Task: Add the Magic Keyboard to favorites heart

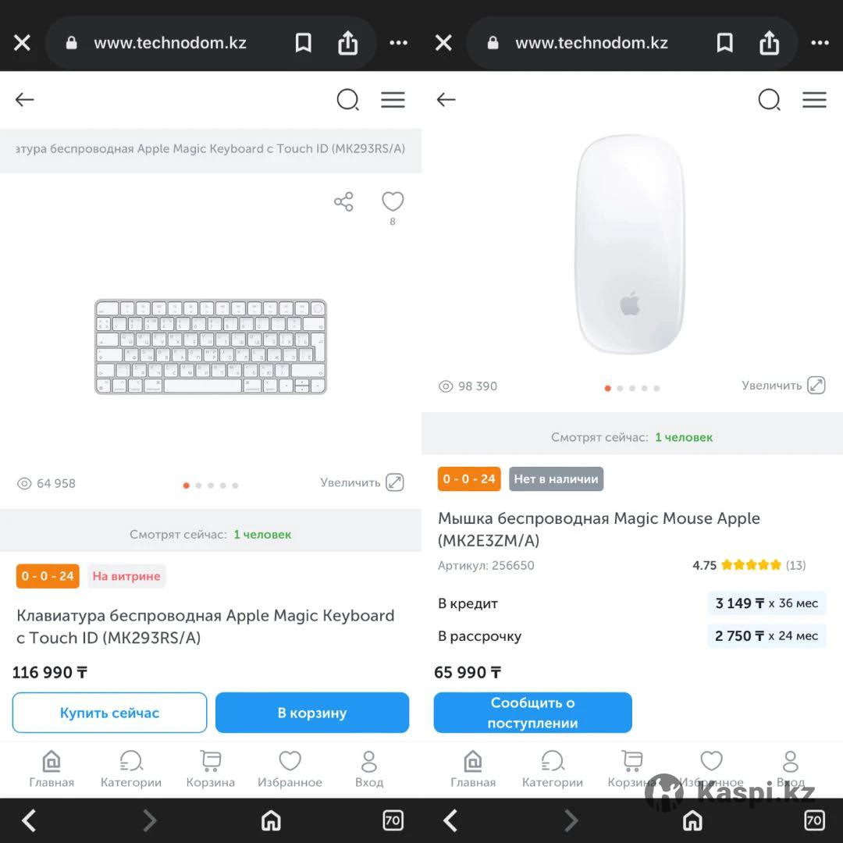Action: pyautogui.click(x=392, y=202)
